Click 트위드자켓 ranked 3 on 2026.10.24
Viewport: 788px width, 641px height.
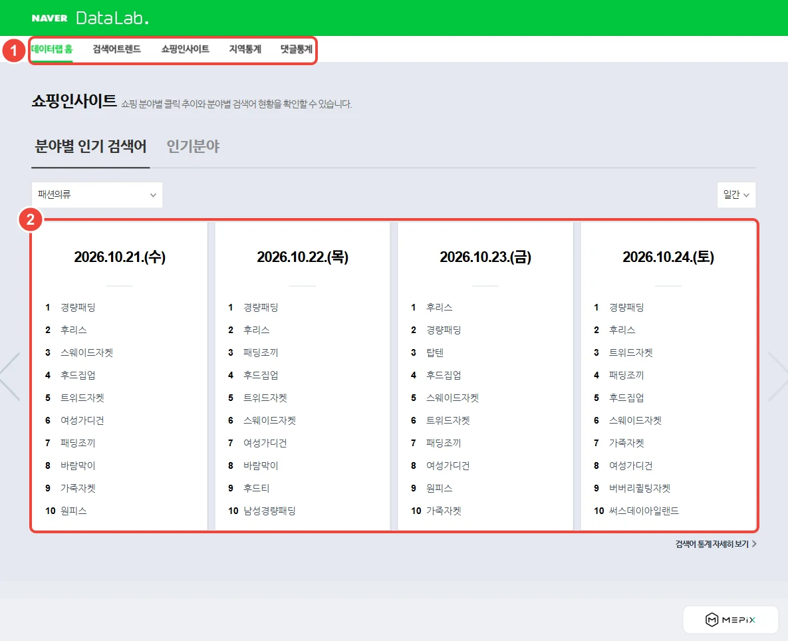(x=631, y=352)
